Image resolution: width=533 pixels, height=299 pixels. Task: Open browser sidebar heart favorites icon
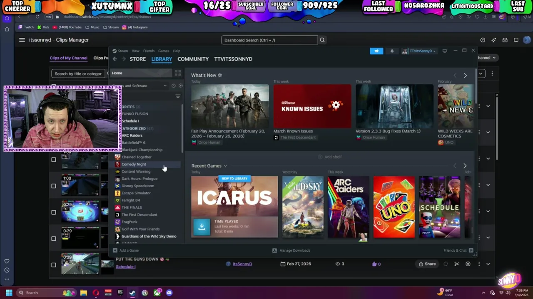click(x=7, y=261)
